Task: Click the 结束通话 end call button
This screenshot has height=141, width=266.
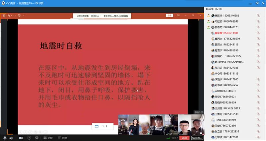Action: pos(197,138)
